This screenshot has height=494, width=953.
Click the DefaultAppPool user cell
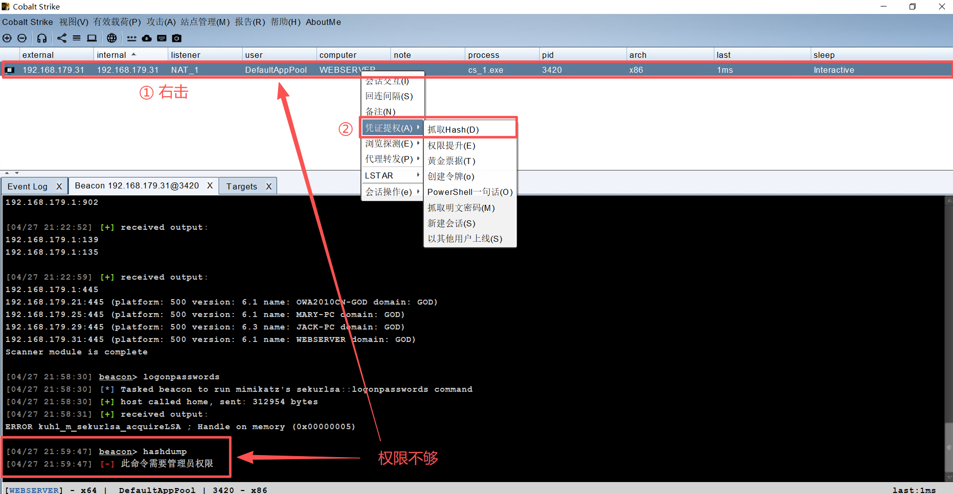(x=276, y=70)
